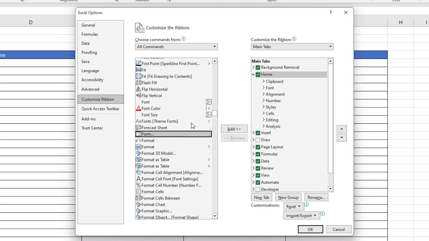This screenshot has width=429, height=241.
Task: Click the Main Tabs list scrollbar thumb
Action: click(x=330, y=119)
